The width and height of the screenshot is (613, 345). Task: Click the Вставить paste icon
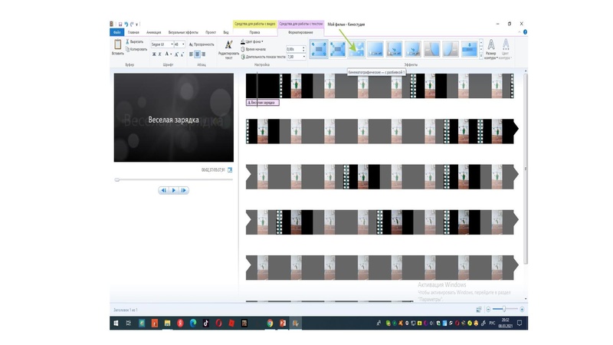click(x=117, y=45)
